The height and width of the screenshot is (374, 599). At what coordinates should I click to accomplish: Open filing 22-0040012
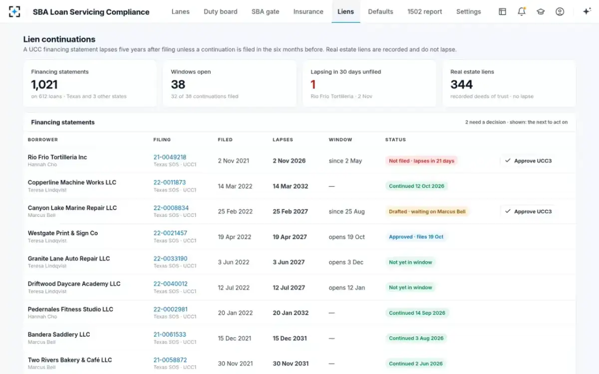[x=170, y=284]
